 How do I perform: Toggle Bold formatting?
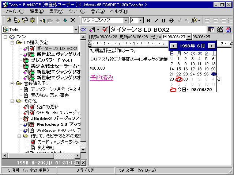[x=148, y=20]
